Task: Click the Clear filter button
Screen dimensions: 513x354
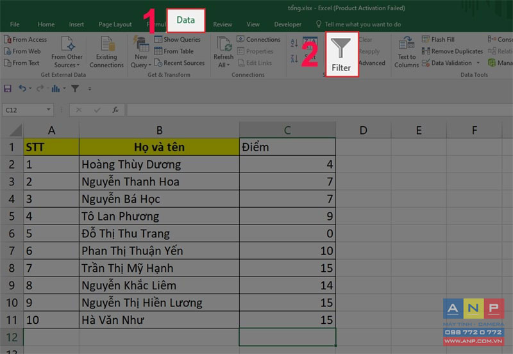Action: (x=366, y=40)
